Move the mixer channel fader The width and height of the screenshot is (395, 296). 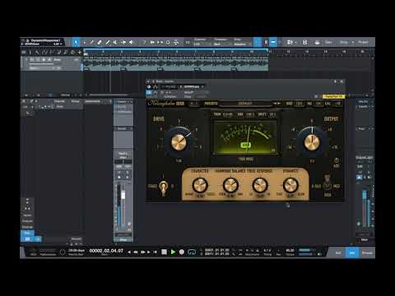(123, 195)
